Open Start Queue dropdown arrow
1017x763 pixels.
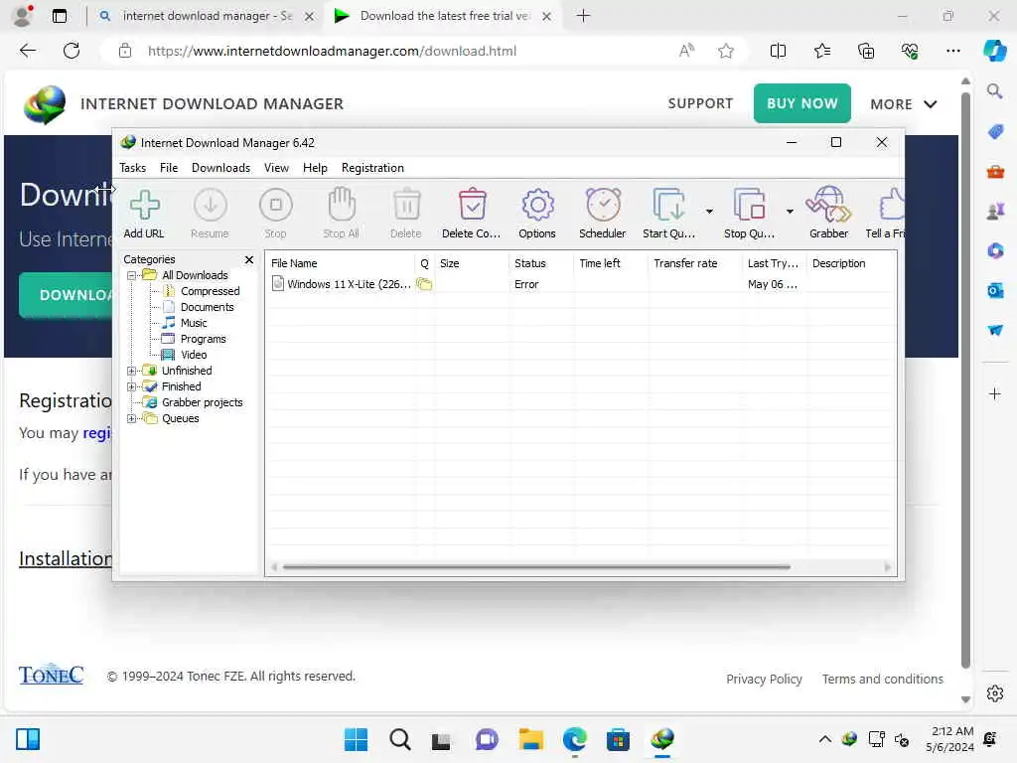(x=709, y=211)
